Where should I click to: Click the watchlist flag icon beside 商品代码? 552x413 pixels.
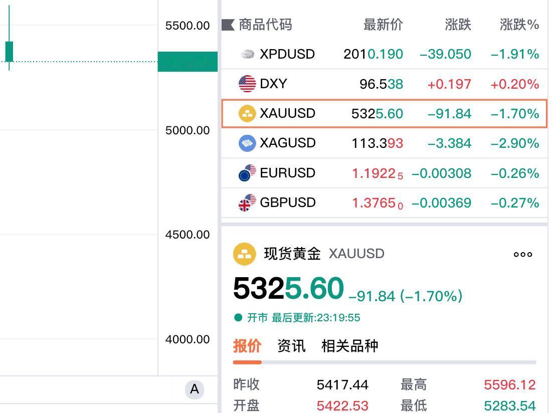(x=228, y=25)
